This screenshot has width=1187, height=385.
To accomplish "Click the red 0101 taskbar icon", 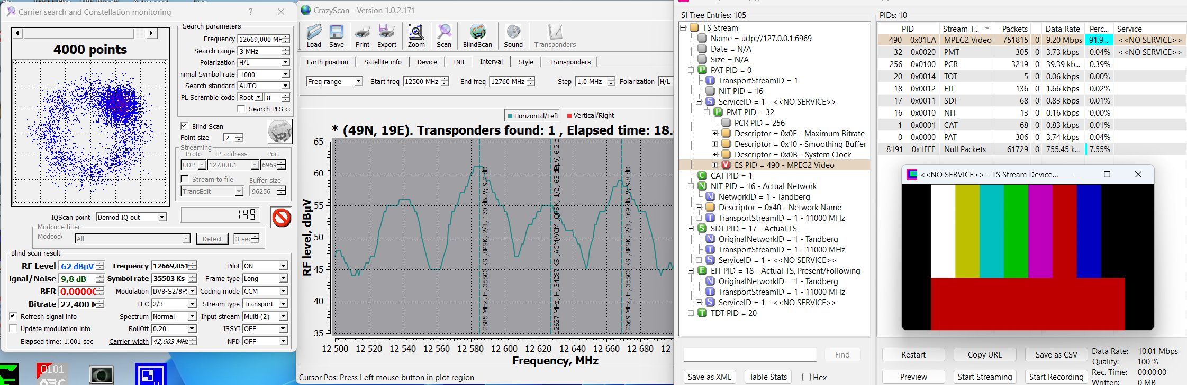I will pyautogui.click(x=52, y=374).
